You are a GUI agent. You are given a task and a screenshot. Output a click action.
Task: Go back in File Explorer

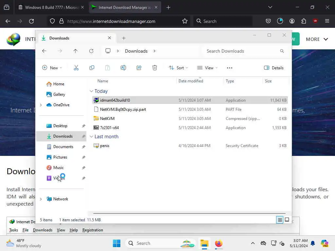tap(44, 51)
